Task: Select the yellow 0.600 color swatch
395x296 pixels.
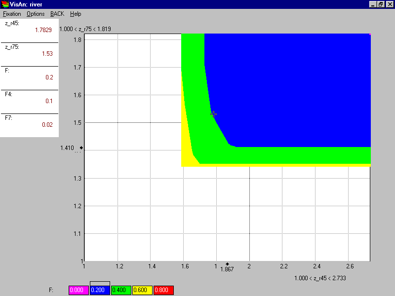Action: pos(142,290)
